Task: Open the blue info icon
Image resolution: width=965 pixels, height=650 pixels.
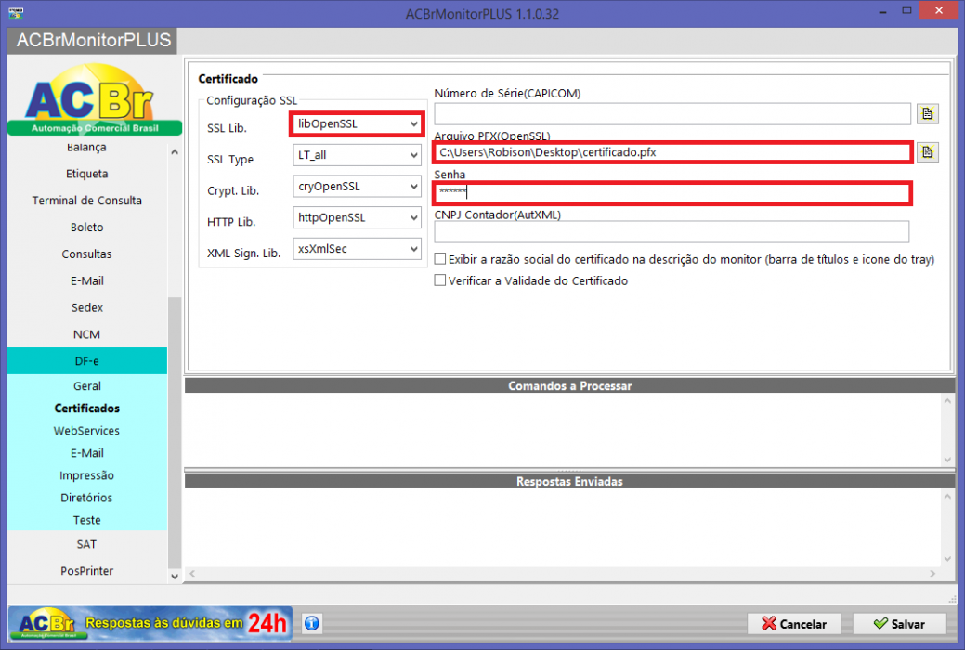Action: (x=312, y=623)
